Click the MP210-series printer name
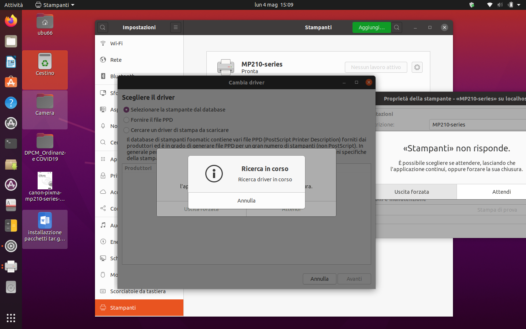The height and width of the screenshot is (329, 526). (262, 64)
